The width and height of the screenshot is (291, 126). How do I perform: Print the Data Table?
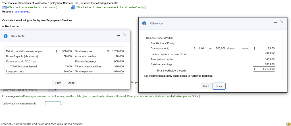pyautogui.click(x=58, y=83)
